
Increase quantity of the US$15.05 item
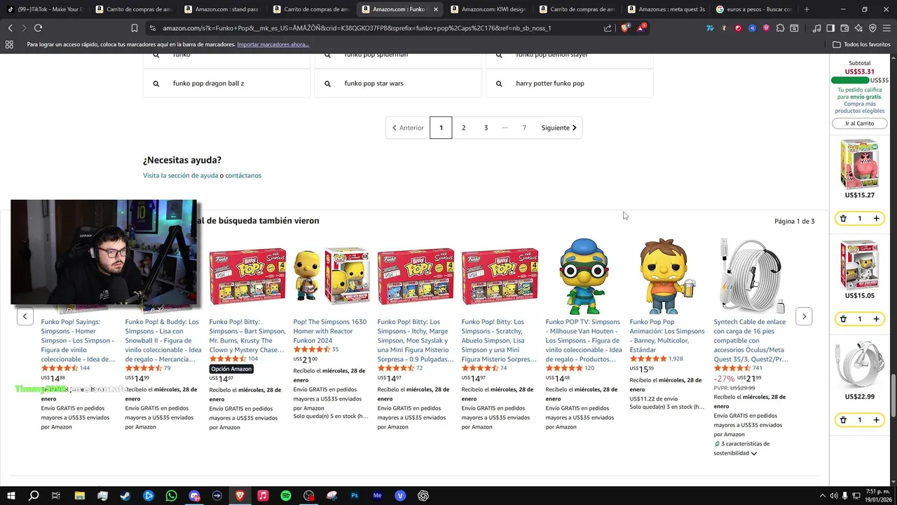876,319
